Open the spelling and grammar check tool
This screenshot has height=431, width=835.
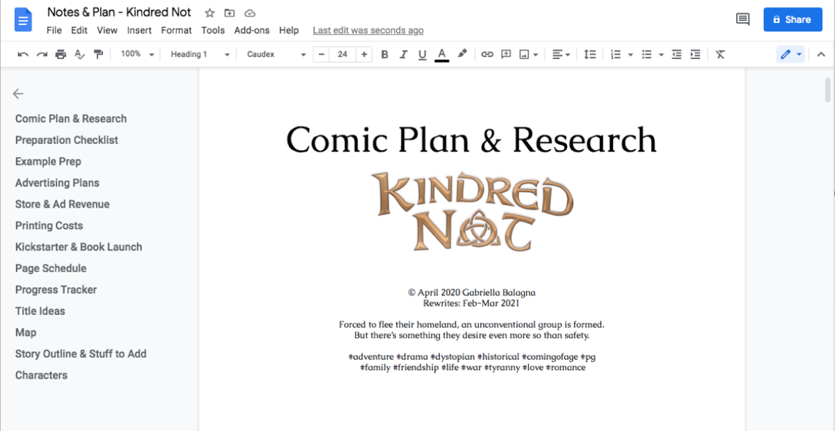(79, 54)
